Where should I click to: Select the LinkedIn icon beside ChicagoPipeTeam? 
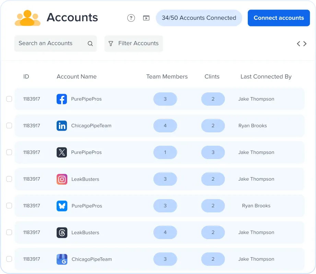point(62,126)
